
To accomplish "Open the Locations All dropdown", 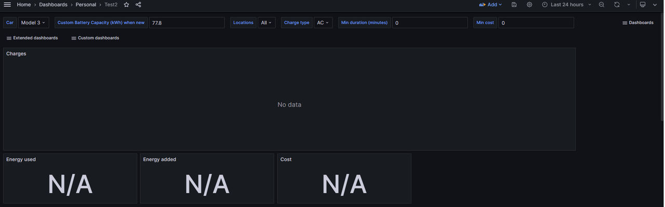I will point(267,23).
